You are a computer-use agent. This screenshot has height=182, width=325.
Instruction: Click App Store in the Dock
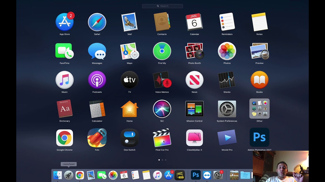(x=169, y=175)
